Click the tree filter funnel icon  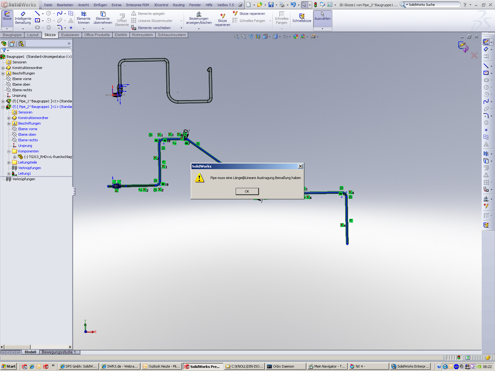[4, 50]
